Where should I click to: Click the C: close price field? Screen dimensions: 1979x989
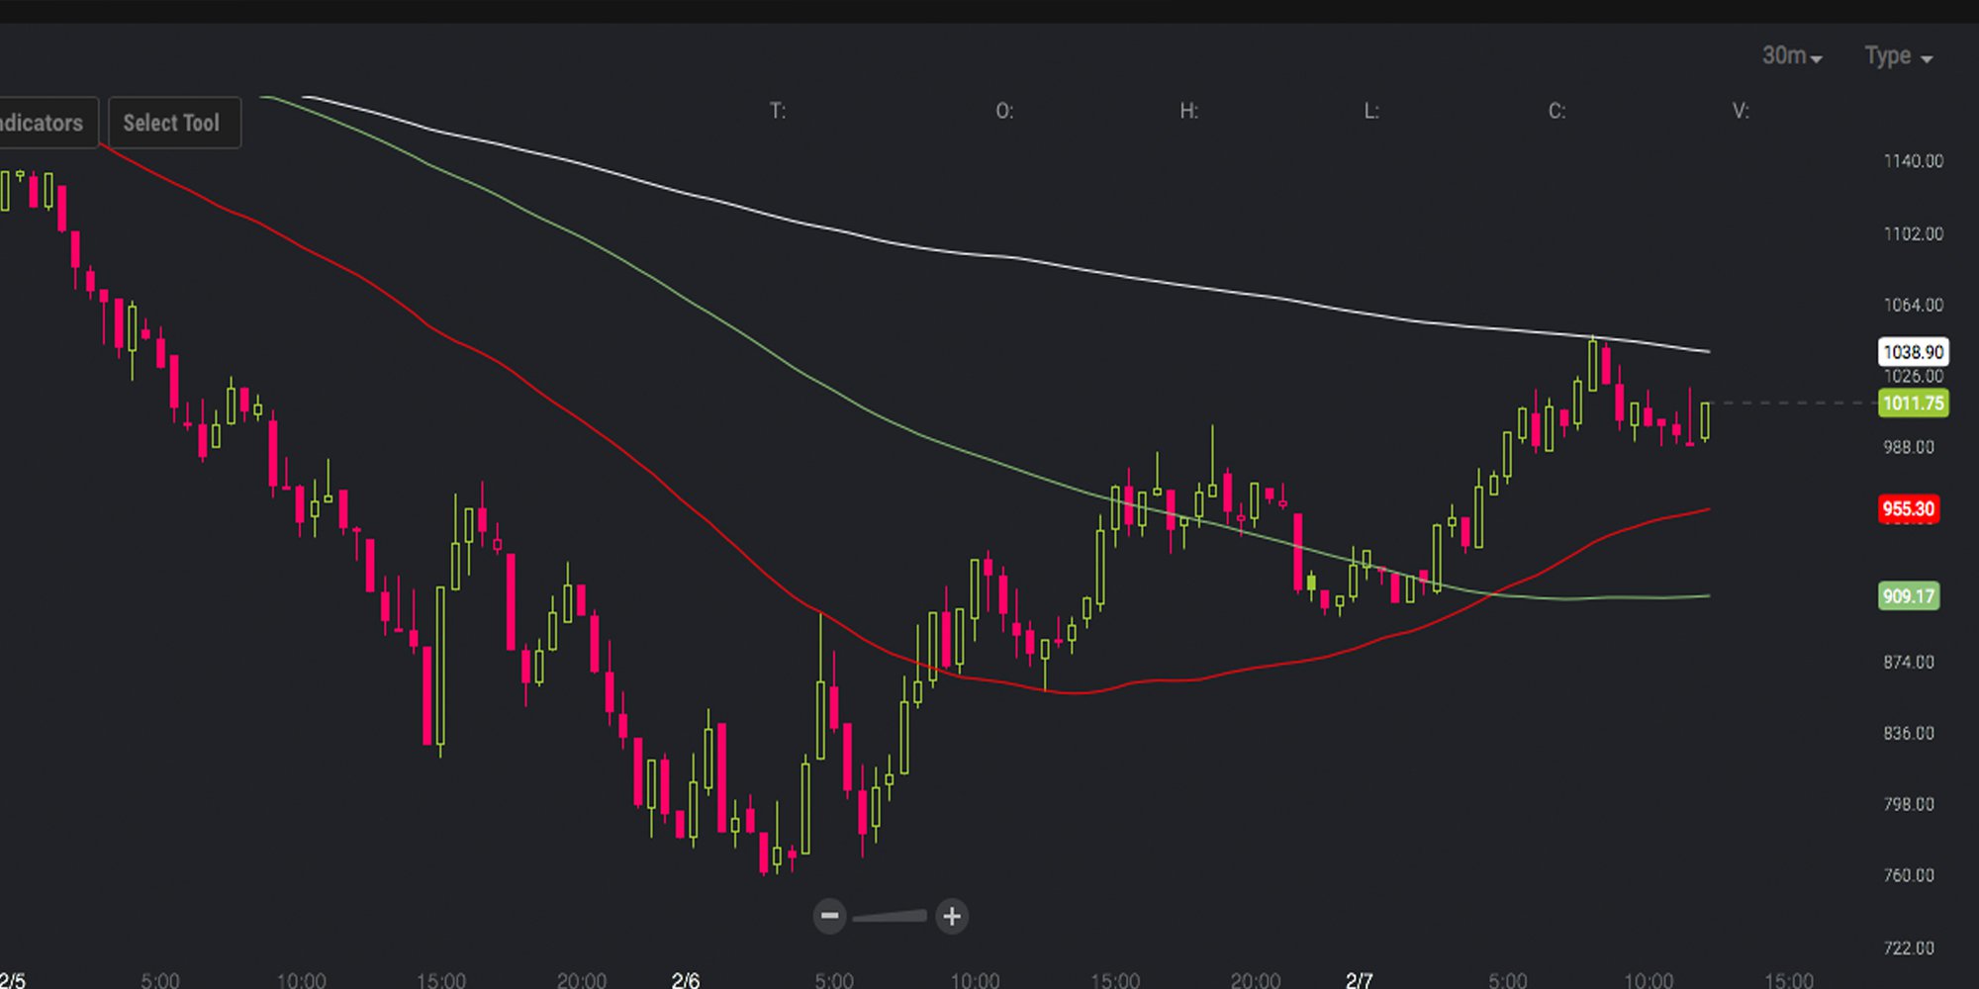pos(1556,111)
